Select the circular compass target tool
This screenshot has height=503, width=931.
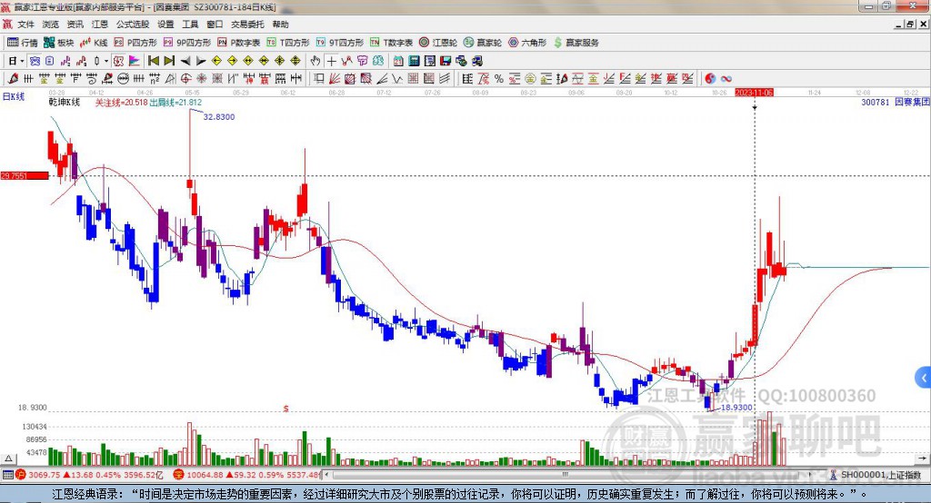coord(185,78)
